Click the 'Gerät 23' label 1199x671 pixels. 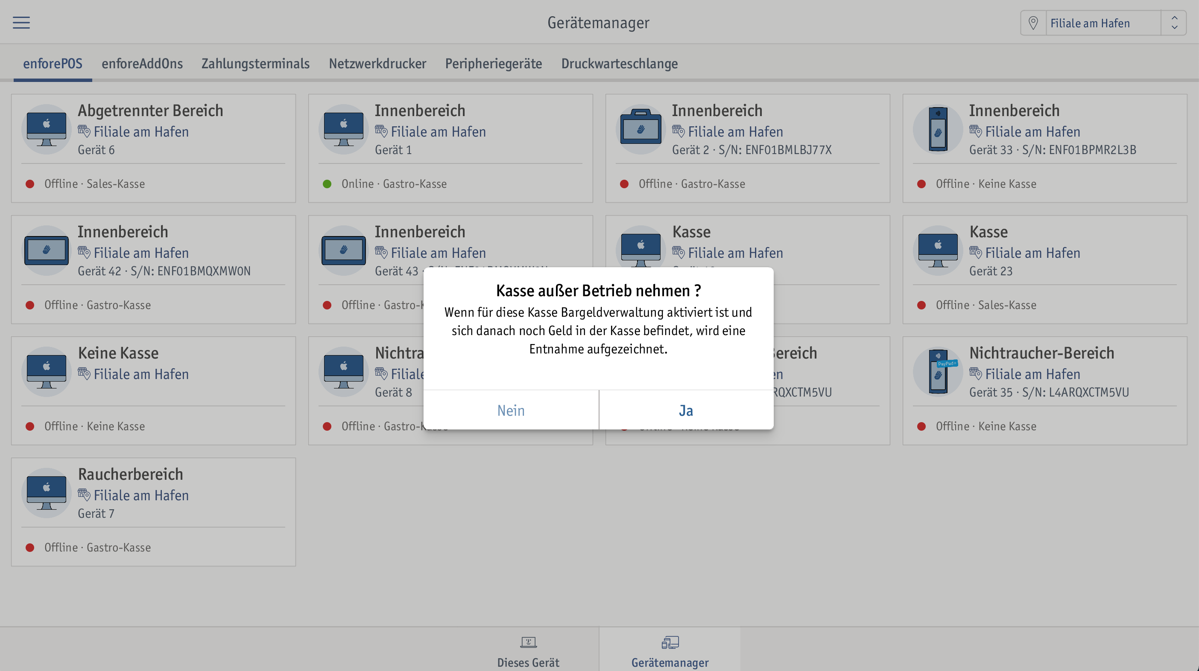click(991, 271)
